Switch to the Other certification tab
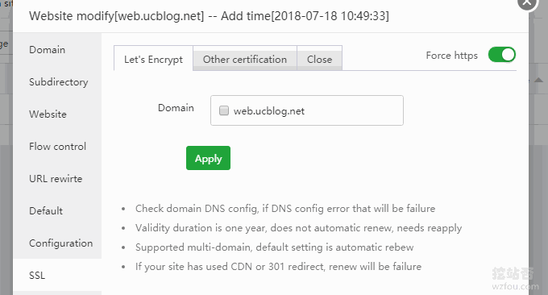This screenshot has width=548, height=295. click(x=245, y=59)
